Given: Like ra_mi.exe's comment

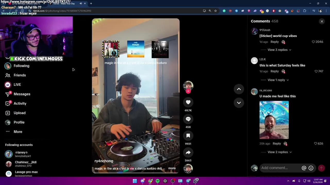Looking at the screenshot, I should (316, 144).
